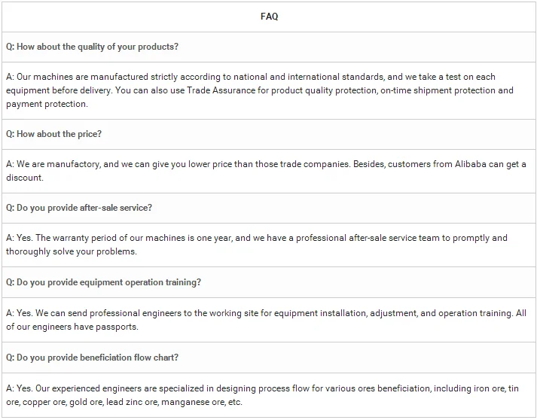Click the 'manganese ore, etc.' text
Image resolution: width=537 pixels, height=420 pixels.
(202, 402)
